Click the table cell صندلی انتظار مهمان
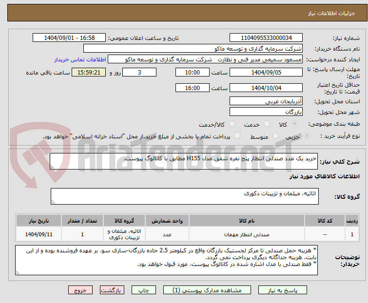The height and width of the screenshot is (303, 368). pos(247,234)
